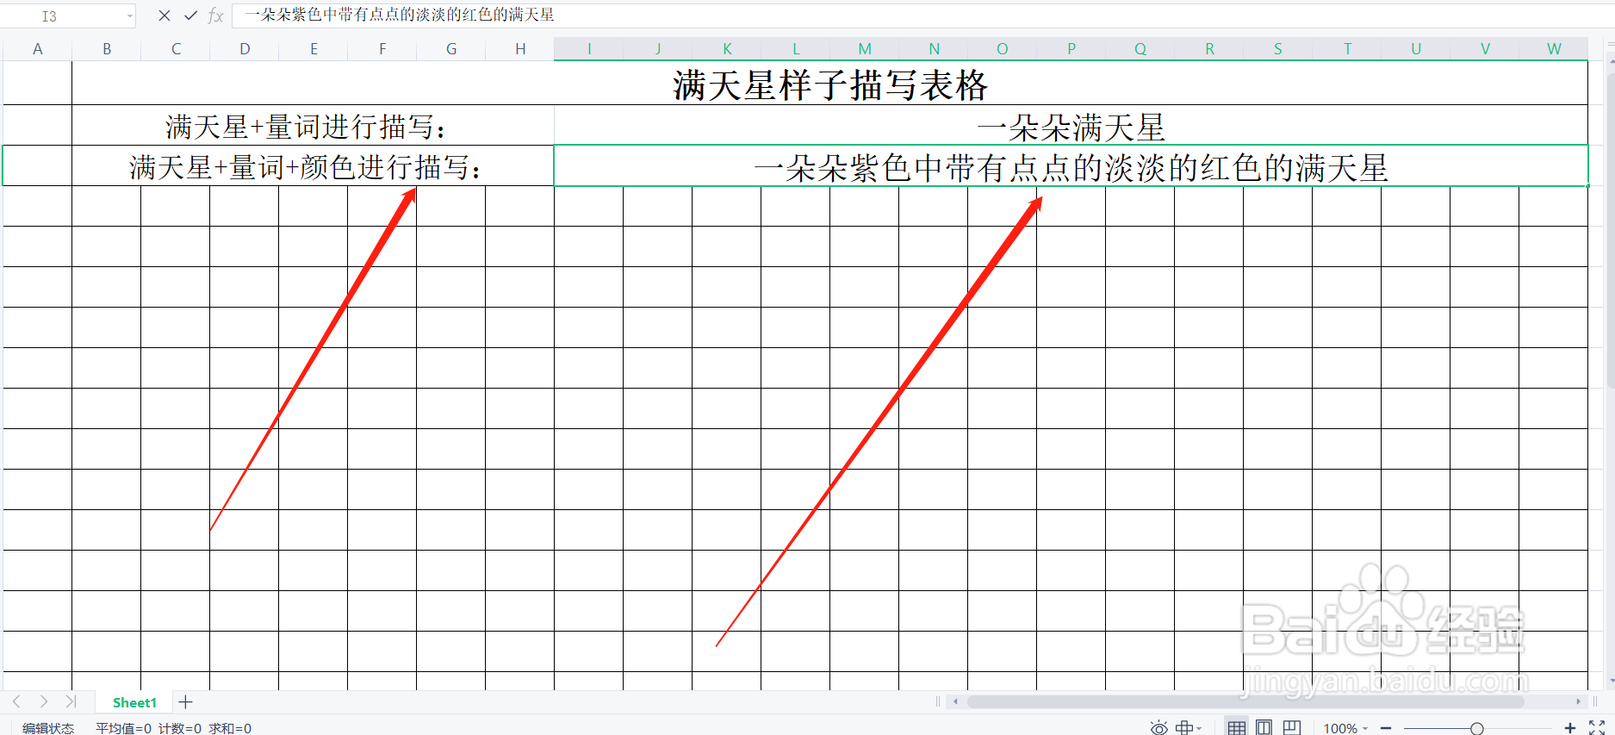Enter full screen view icon
The width and height of the screenshot is (1615, 735).
pos(1597,728)
